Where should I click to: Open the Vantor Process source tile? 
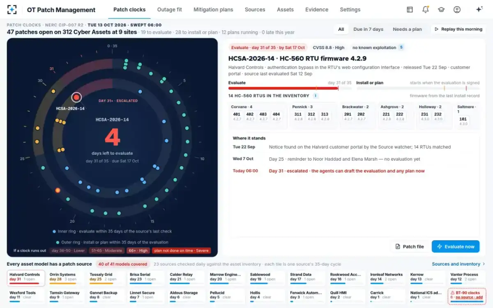click(x=467, y=278)
